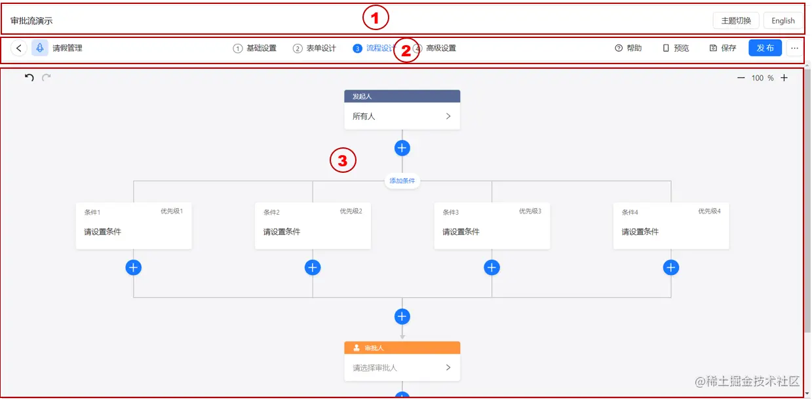This screenshot has width=812, height=400.
Task: Redo the flow change
Action: point(47,78)
